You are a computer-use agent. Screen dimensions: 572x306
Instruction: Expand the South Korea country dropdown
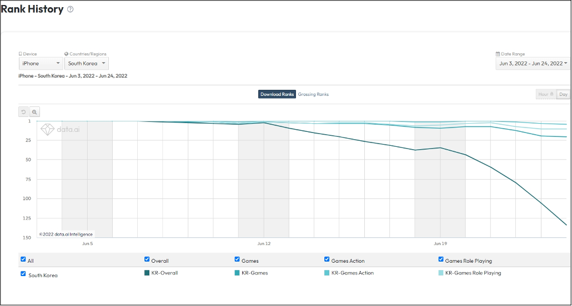[87, 64]
